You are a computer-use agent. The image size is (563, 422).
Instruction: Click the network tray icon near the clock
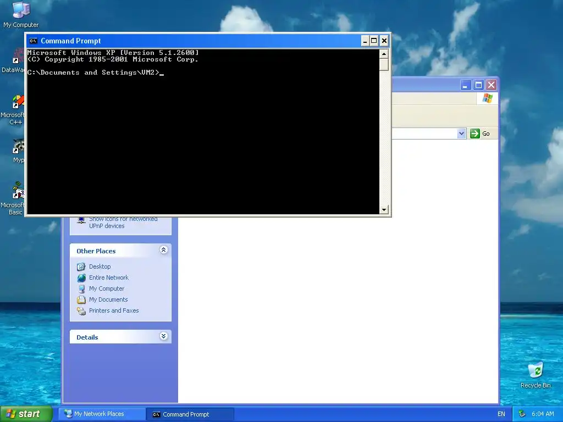(x=522, y=414)
